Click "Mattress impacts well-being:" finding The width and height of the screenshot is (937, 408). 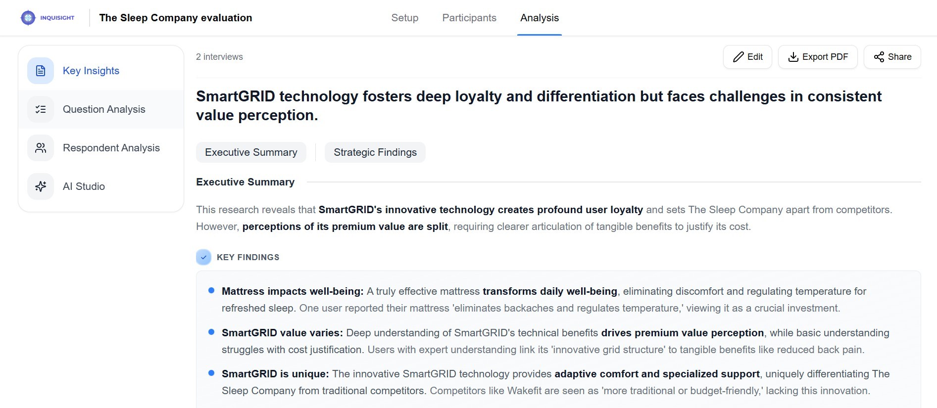[293, 291]
